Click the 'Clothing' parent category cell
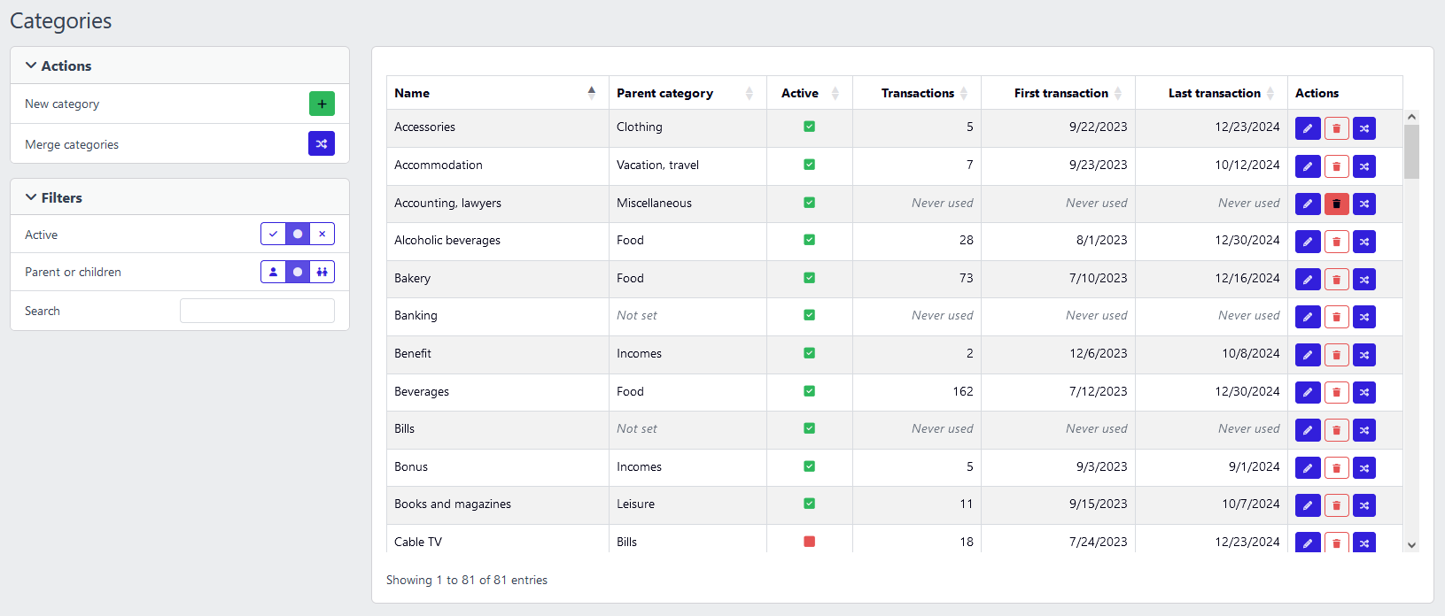Viewport: 1445px width, 616px height. click(x=688, y=127)
